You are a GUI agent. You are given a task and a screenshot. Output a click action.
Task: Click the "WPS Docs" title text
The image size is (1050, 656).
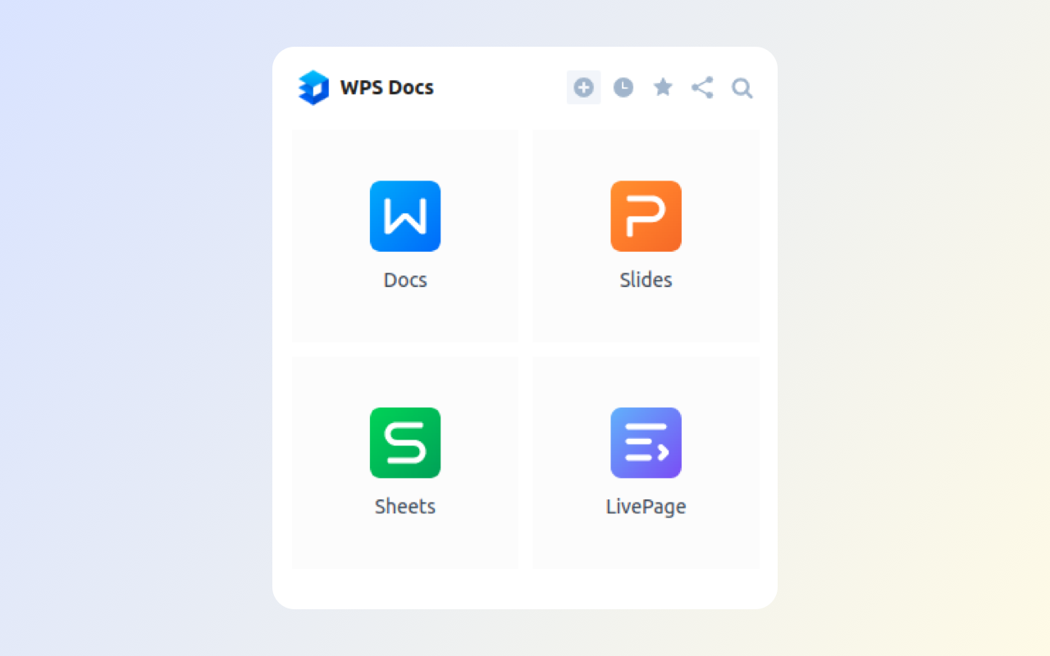(x=387, y=88)
